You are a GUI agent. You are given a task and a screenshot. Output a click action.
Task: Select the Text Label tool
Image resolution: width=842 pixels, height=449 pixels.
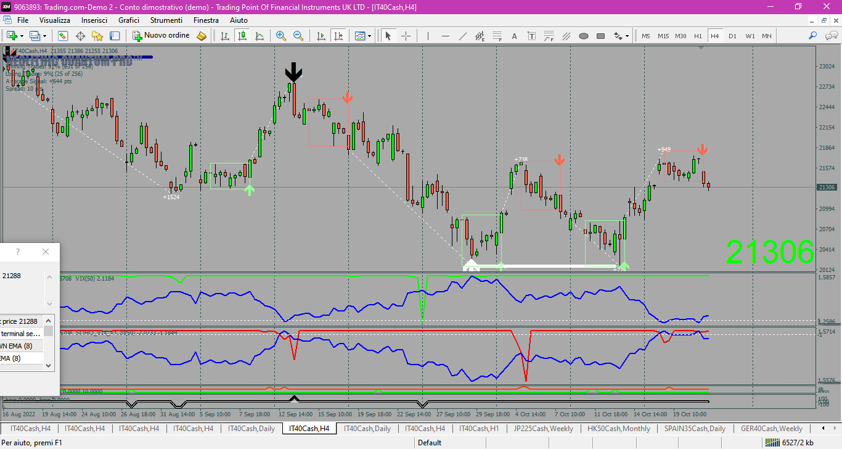coord(531,36)
